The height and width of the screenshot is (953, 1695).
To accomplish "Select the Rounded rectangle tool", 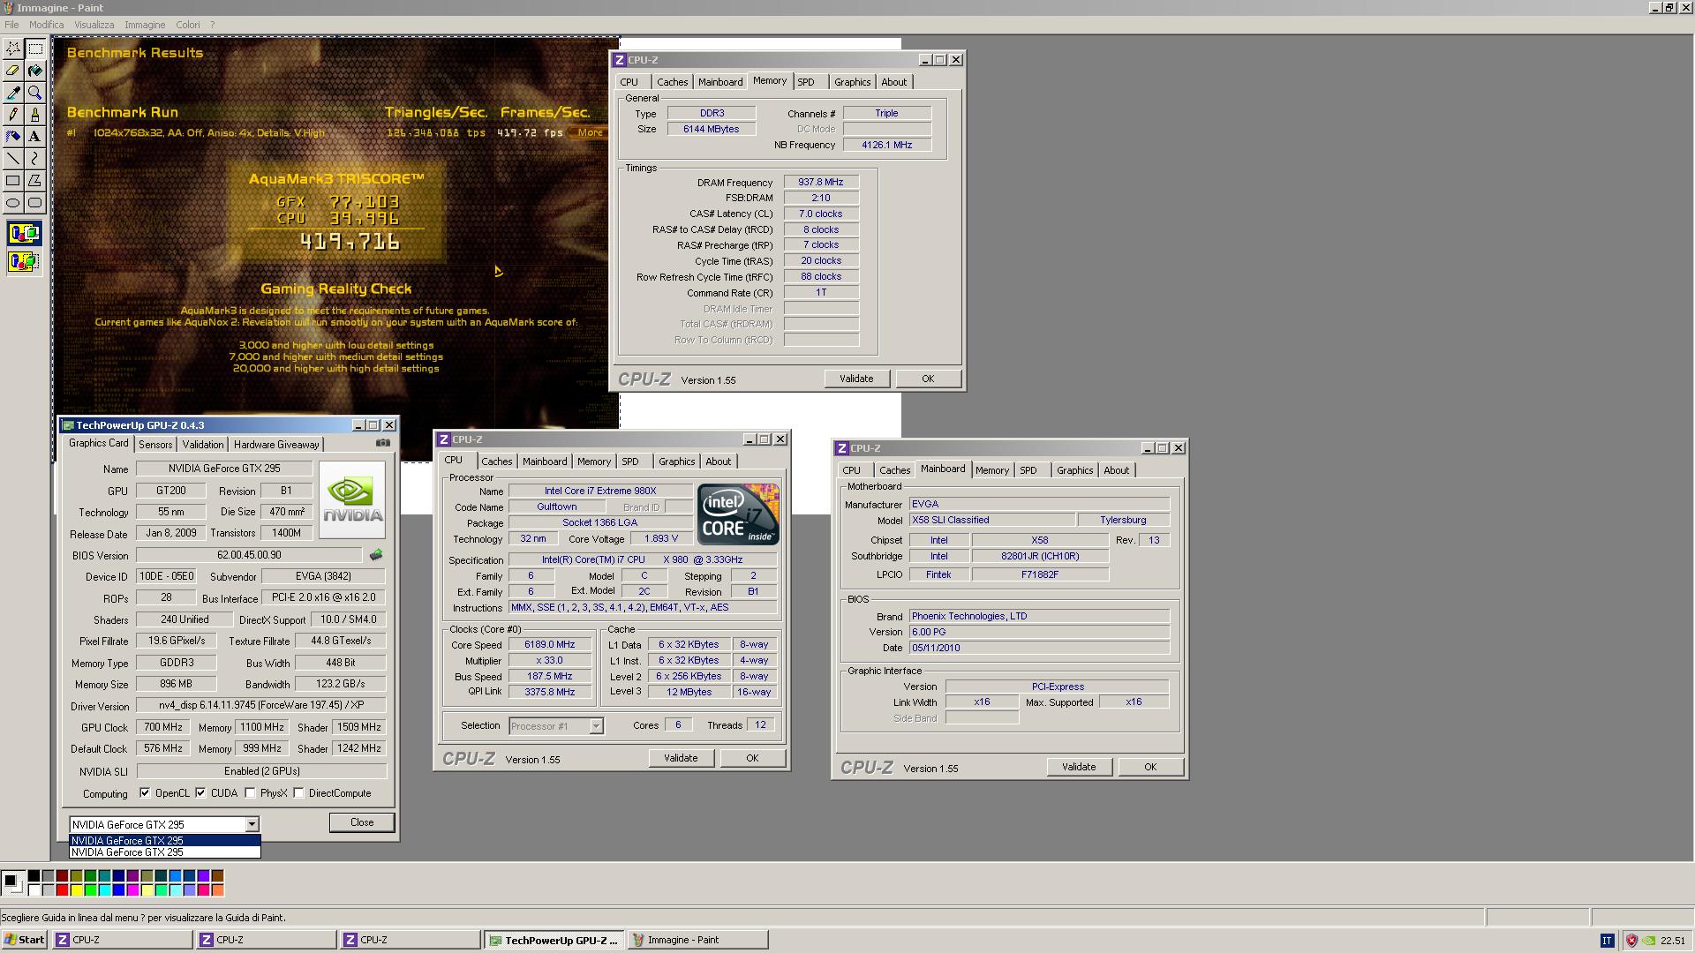I will point(35,203).
